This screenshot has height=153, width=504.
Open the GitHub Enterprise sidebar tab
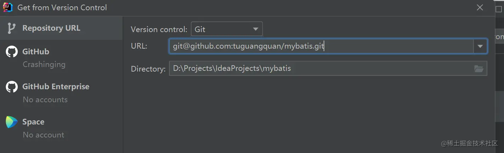tap(56, 87)
